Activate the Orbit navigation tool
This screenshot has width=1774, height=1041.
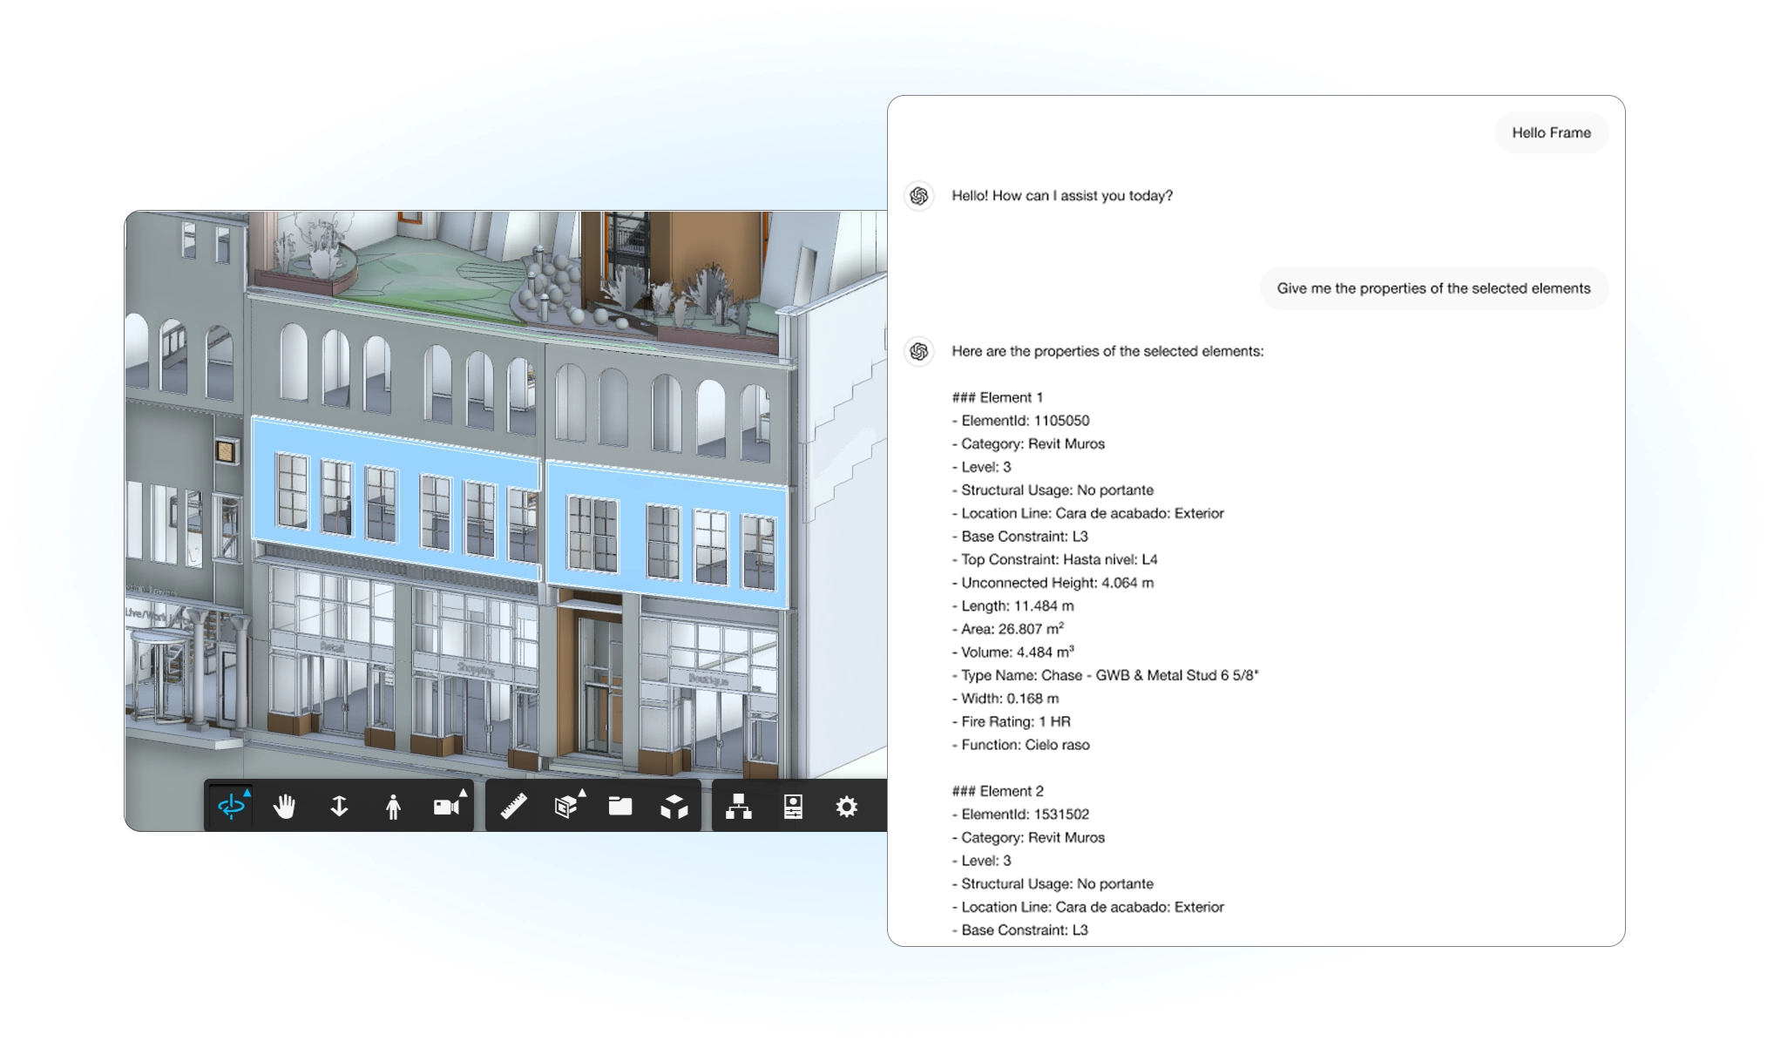pos(231,807)
